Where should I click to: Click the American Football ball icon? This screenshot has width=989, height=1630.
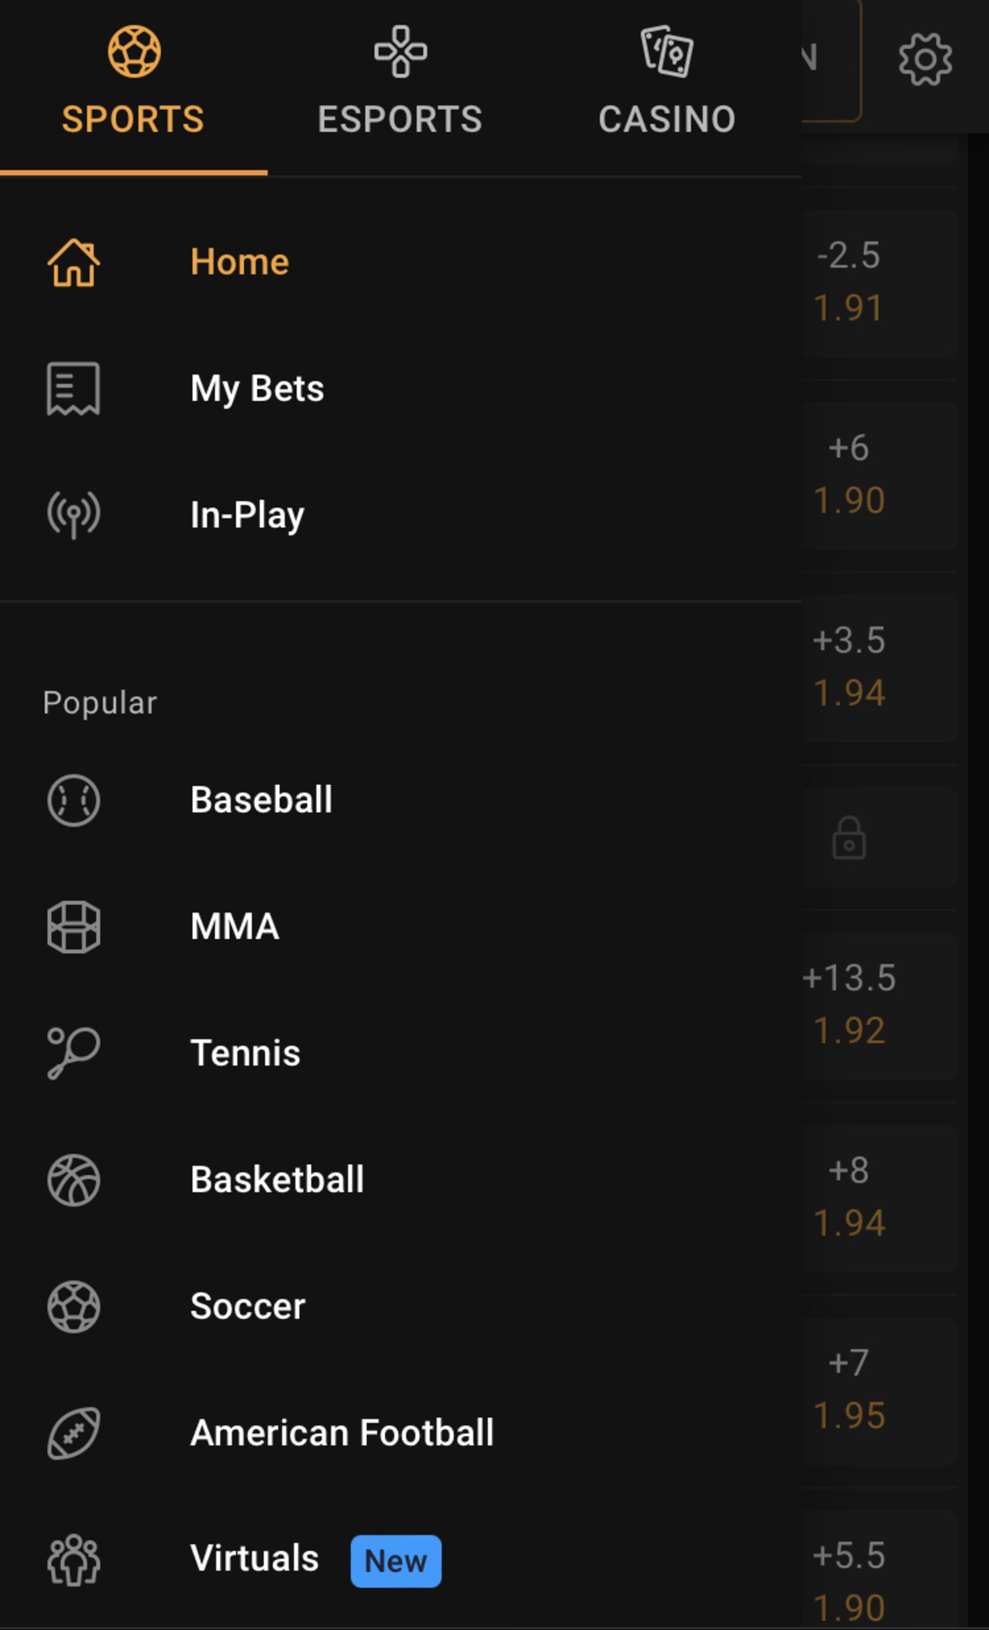[74, 1433]
